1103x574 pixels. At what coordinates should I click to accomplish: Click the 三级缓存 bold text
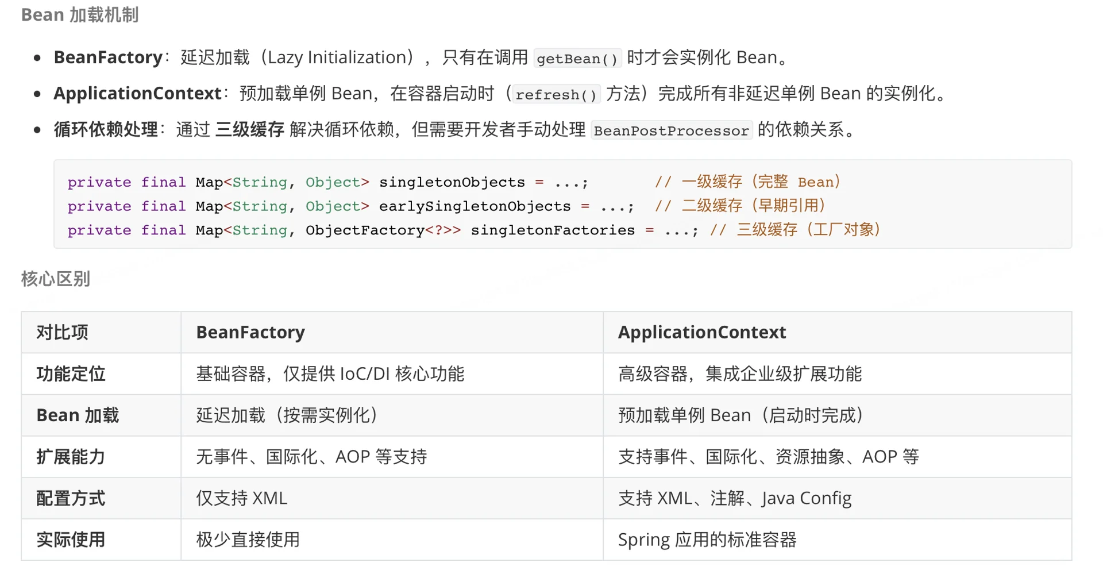[x=249, y=130]
